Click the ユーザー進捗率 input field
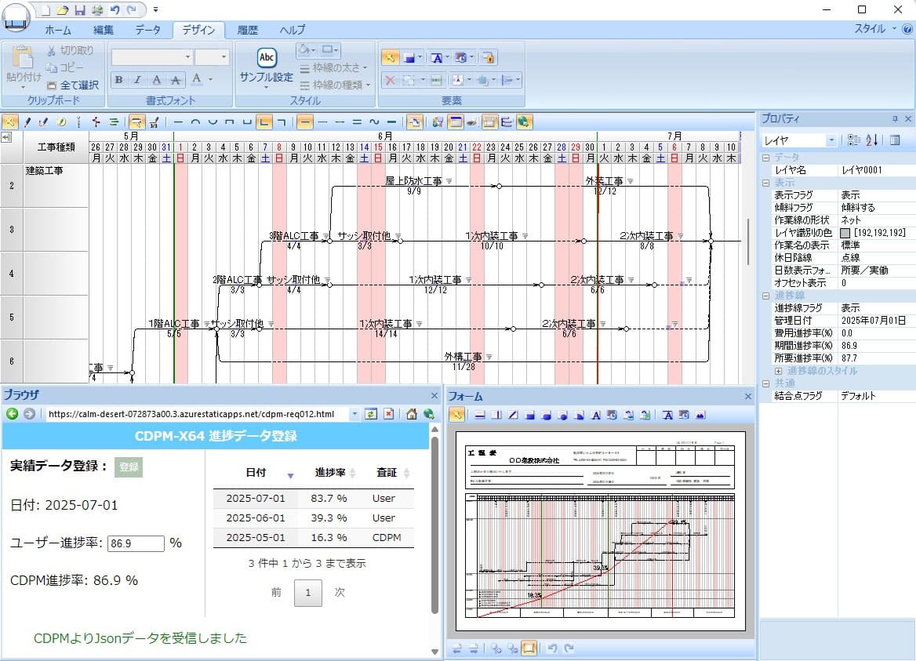The image size is (916, 661). tap(136, 543)
